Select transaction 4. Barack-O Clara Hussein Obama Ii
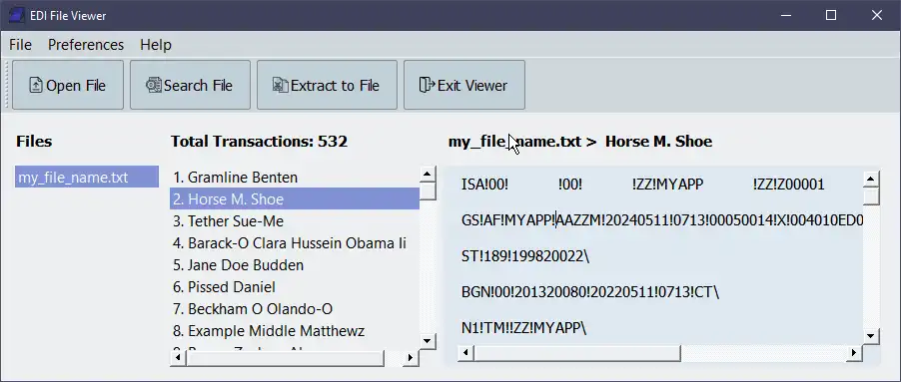Screen dimensions: 901x382 click(x=295, y=243)
